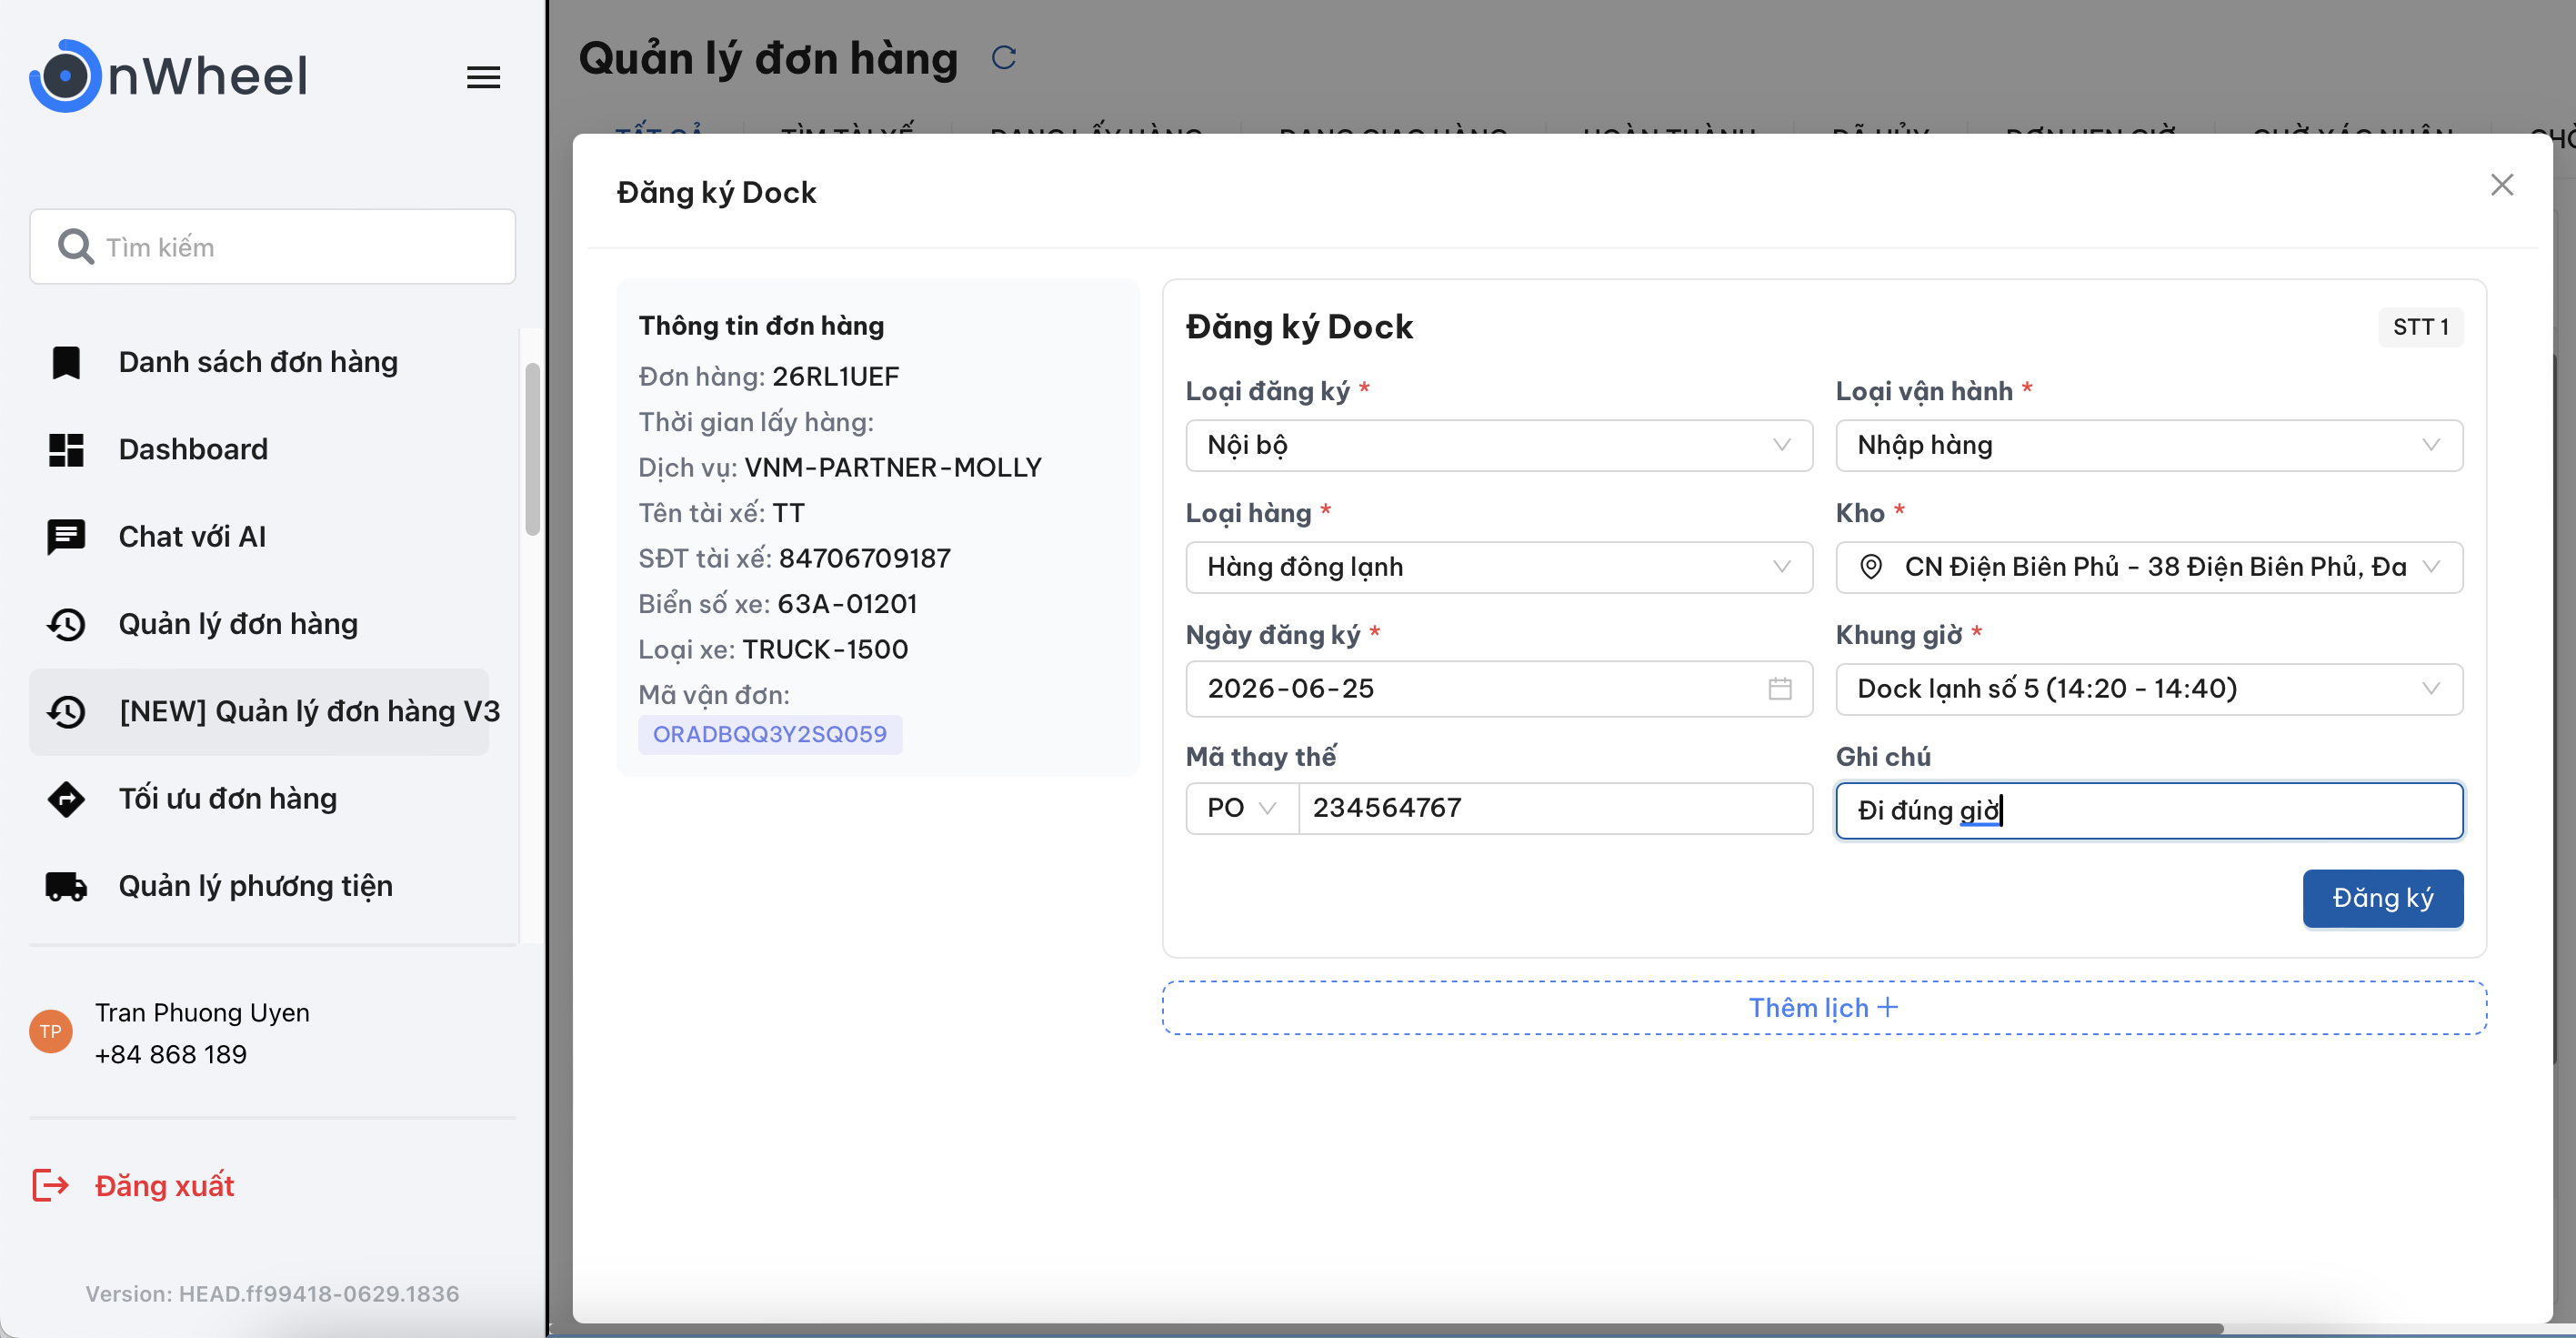Click the Ngày đăng ký date field
This screenshot has width=2576, height=1338.
point(1498,689)
